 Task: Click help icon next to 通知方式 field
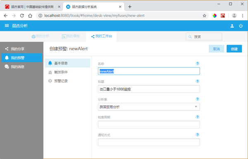pos(198,135)
